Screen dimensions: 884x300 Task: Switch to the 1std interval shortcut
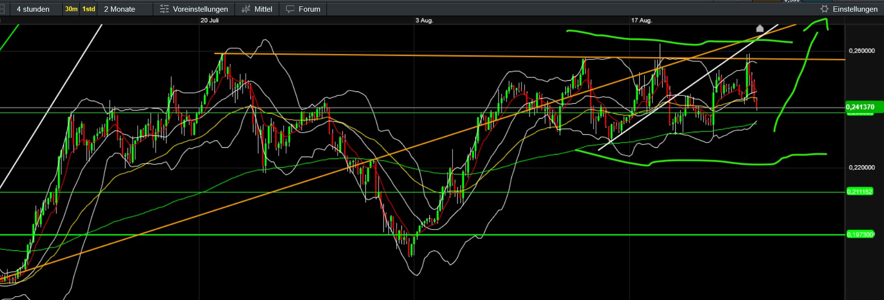(x=89, y=9)
